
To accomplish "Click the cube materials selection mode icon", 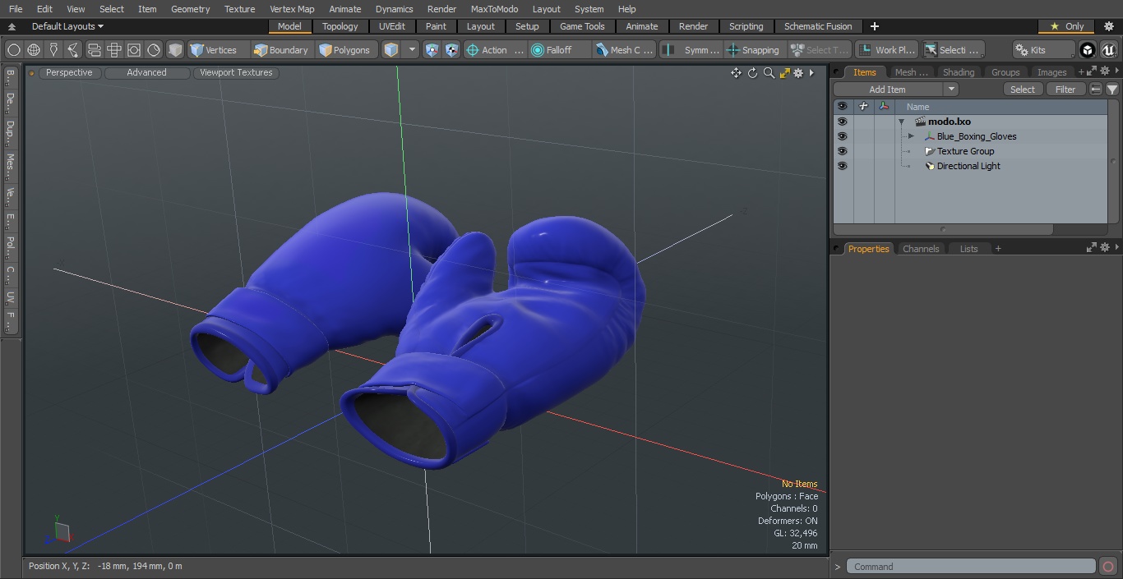I will pyautogui.click(x=175, y=50).
